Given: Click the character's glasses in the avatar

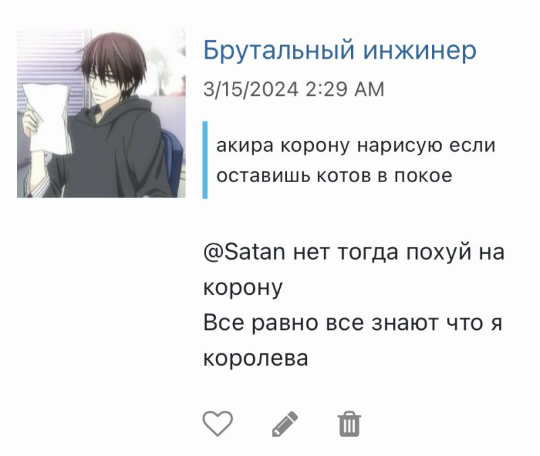Looking at the screenshot, I should (x=103, y=78).
